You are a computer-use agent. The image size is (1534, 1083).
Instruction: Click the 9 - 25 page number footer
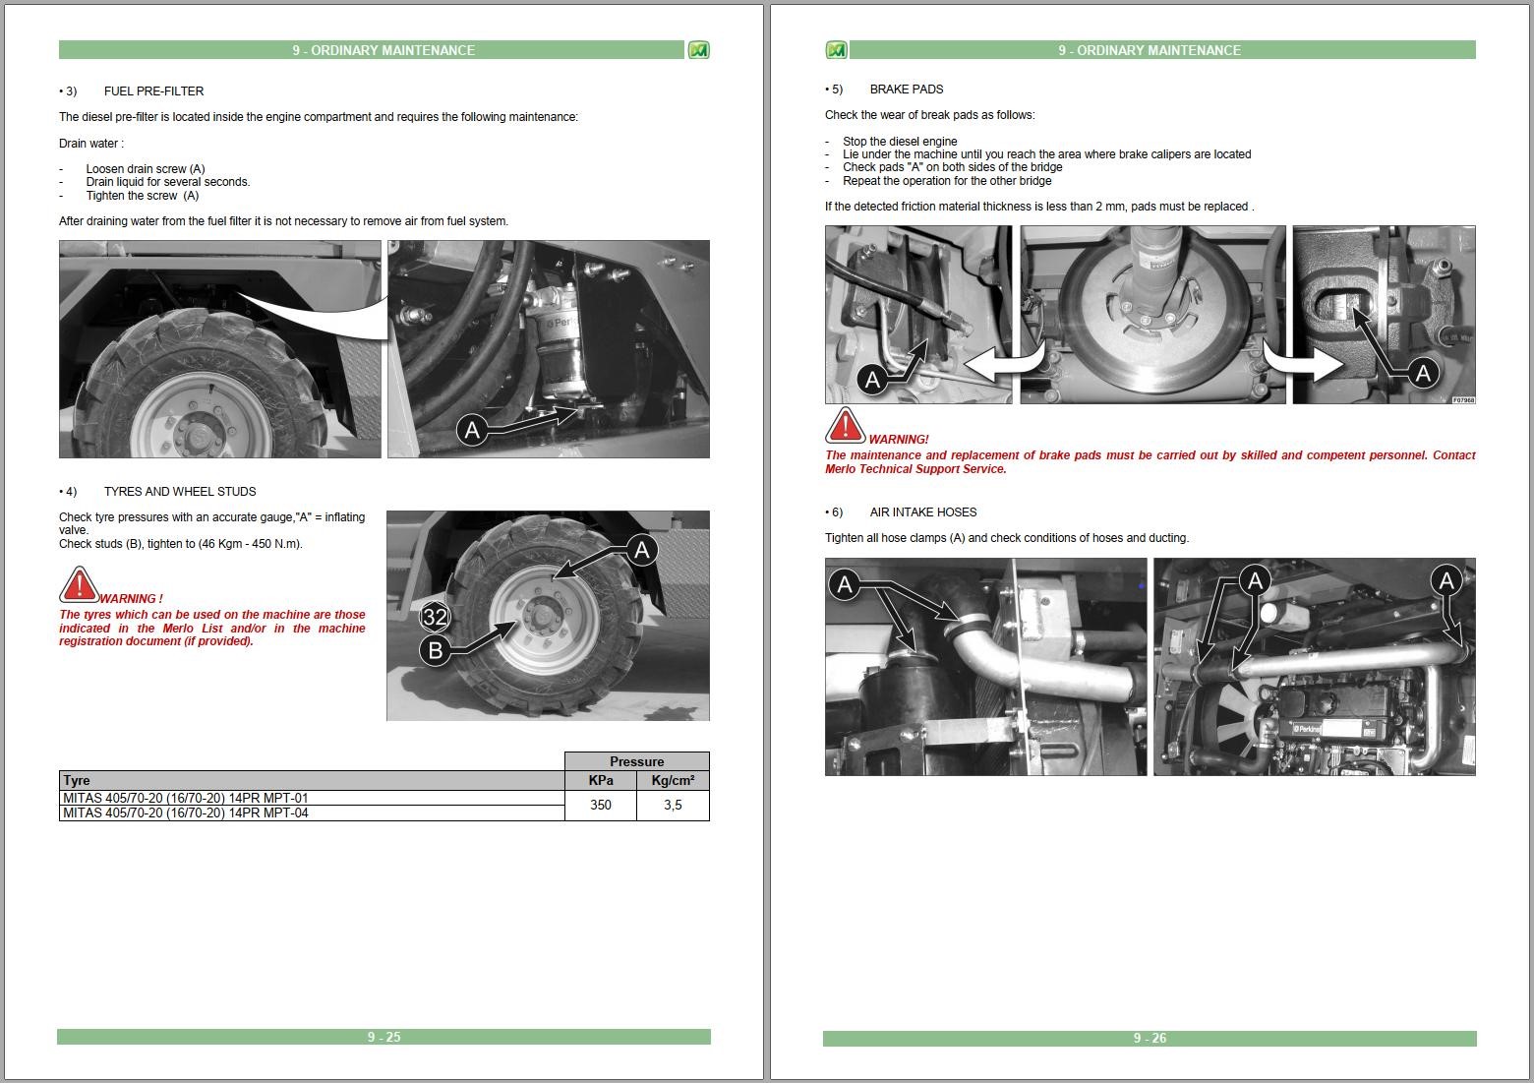pos(383,1037)
